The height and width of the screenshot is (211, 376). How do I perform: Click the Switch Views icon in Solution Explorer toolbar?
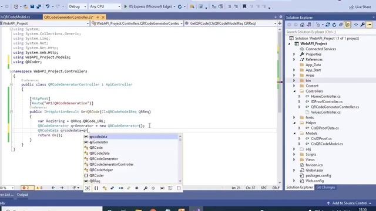pos(309,25)
